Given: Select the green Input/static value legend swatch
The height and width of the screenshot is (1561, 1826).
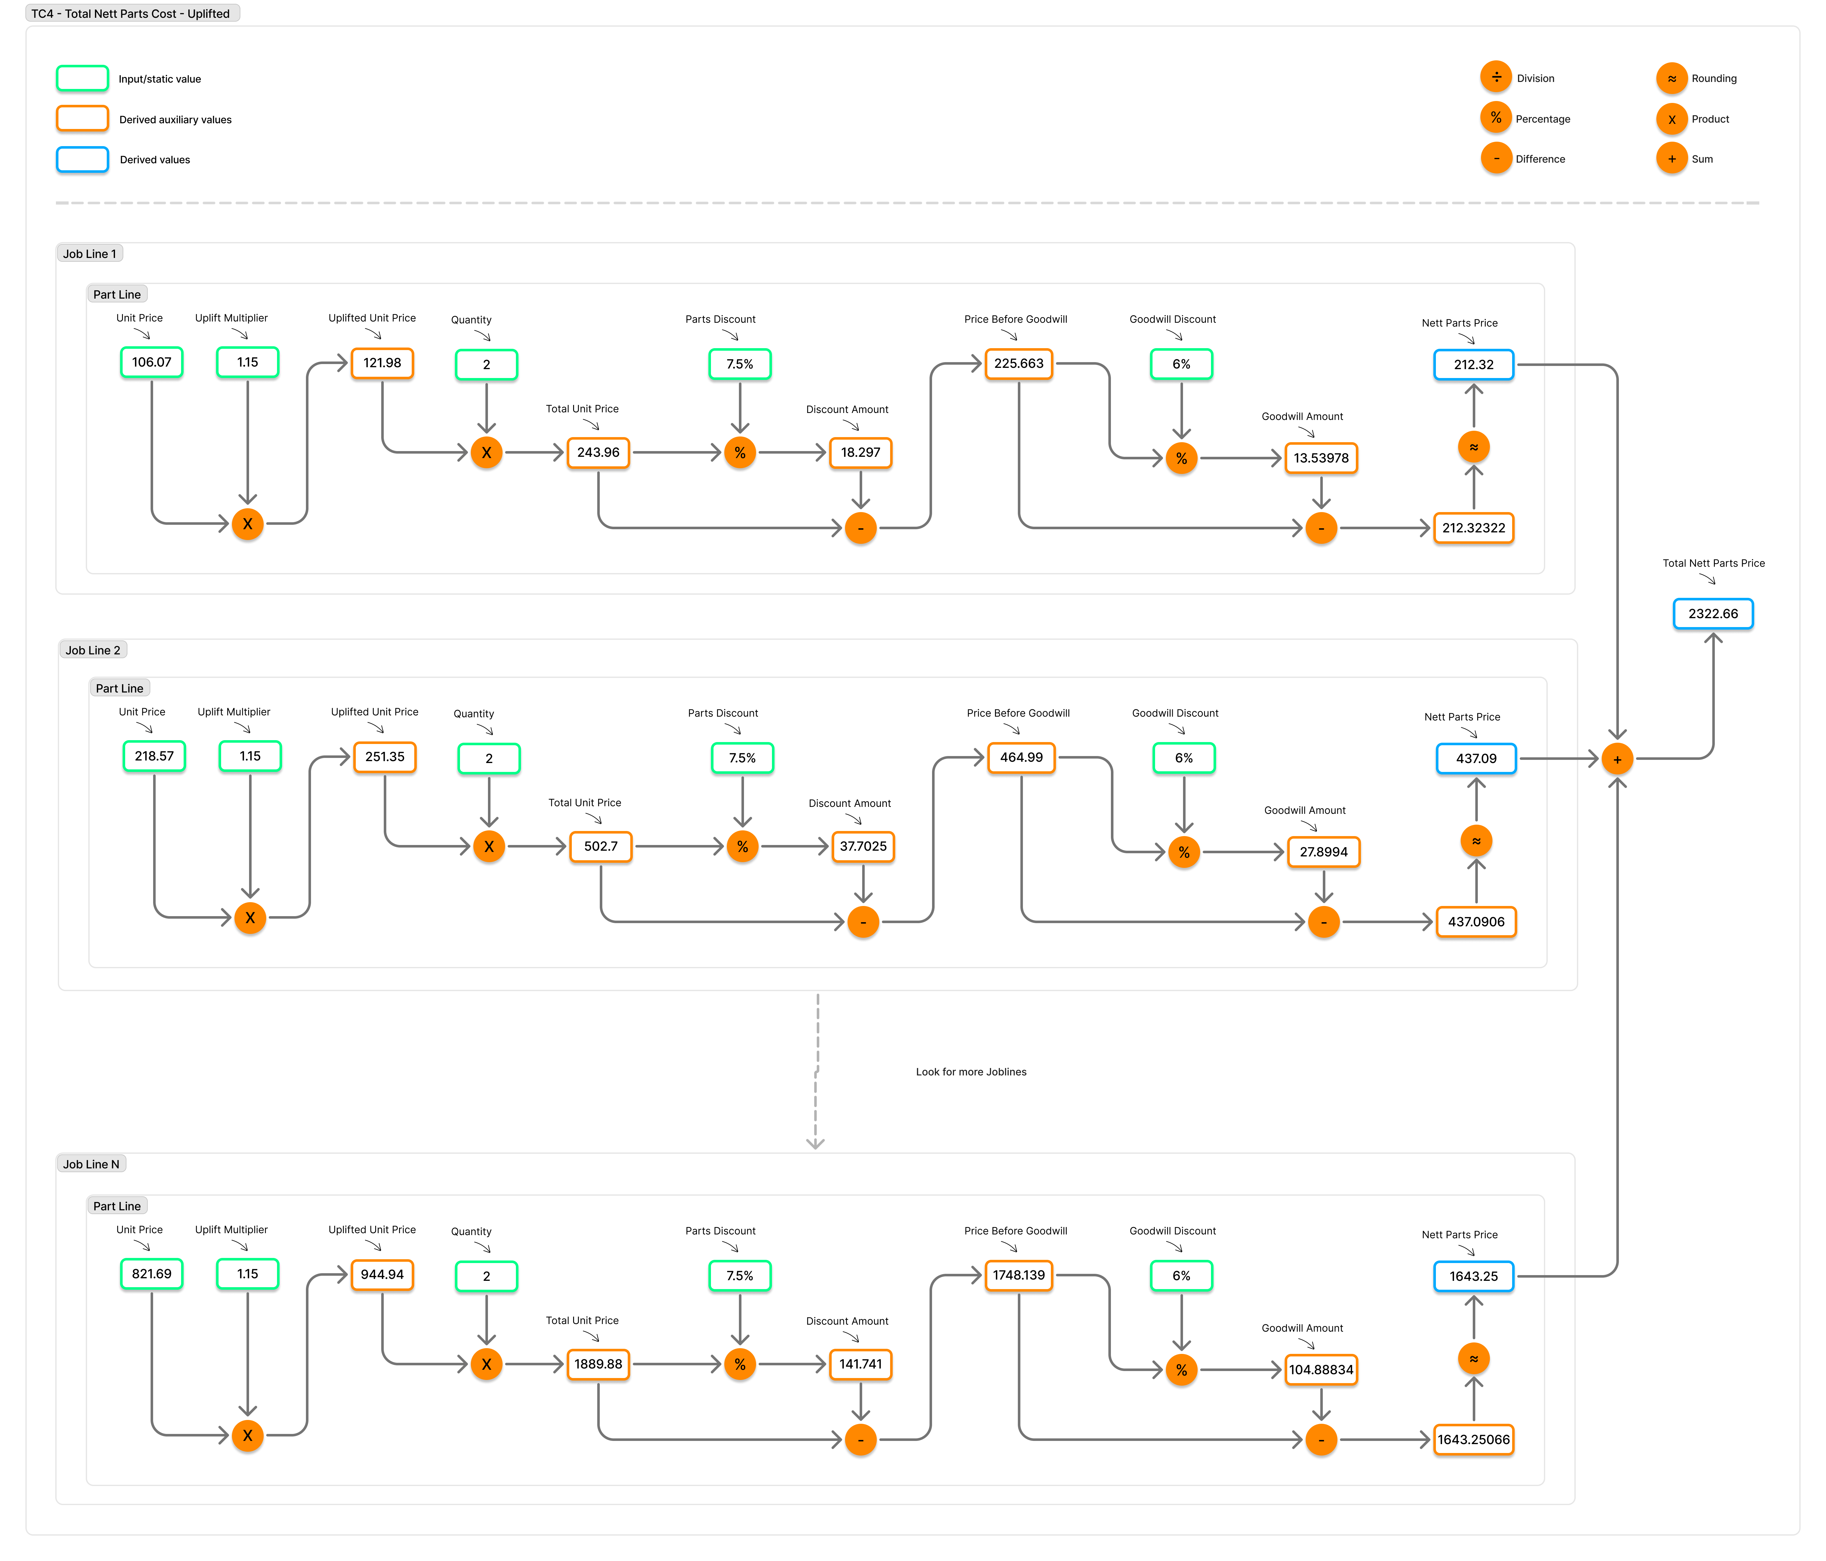Looking at the screenshot, I should [x=83, y=78].
